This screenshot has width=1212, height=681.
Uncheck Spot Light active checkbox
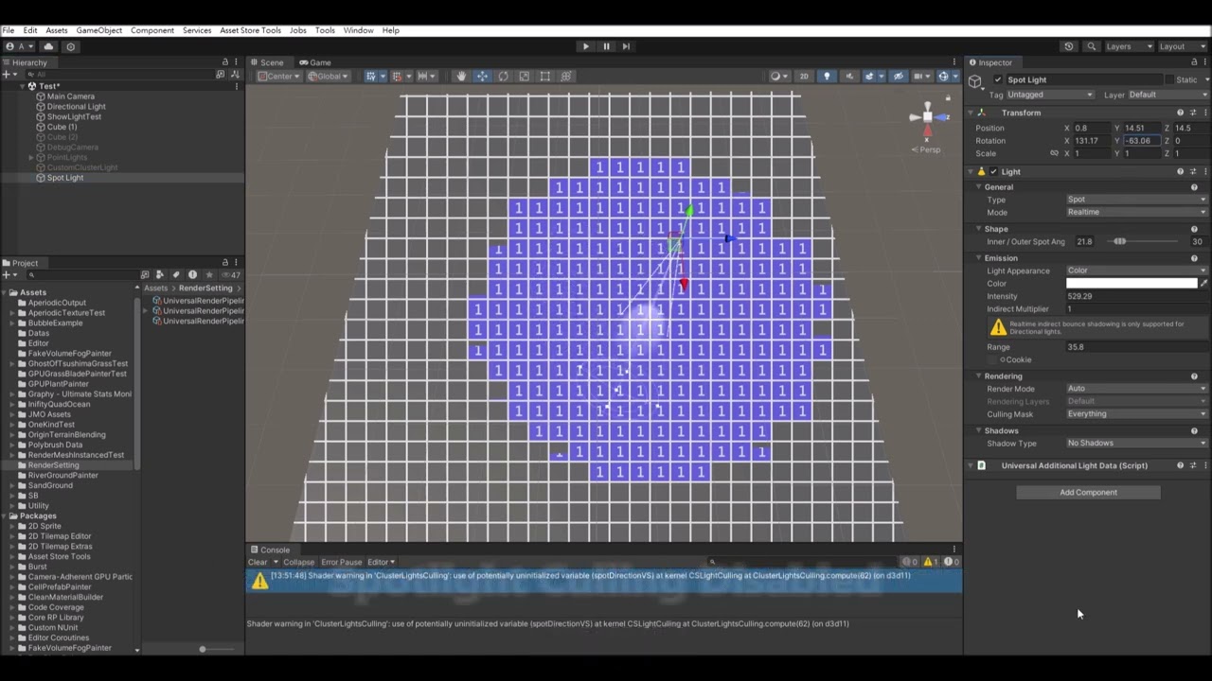point(997,80)
